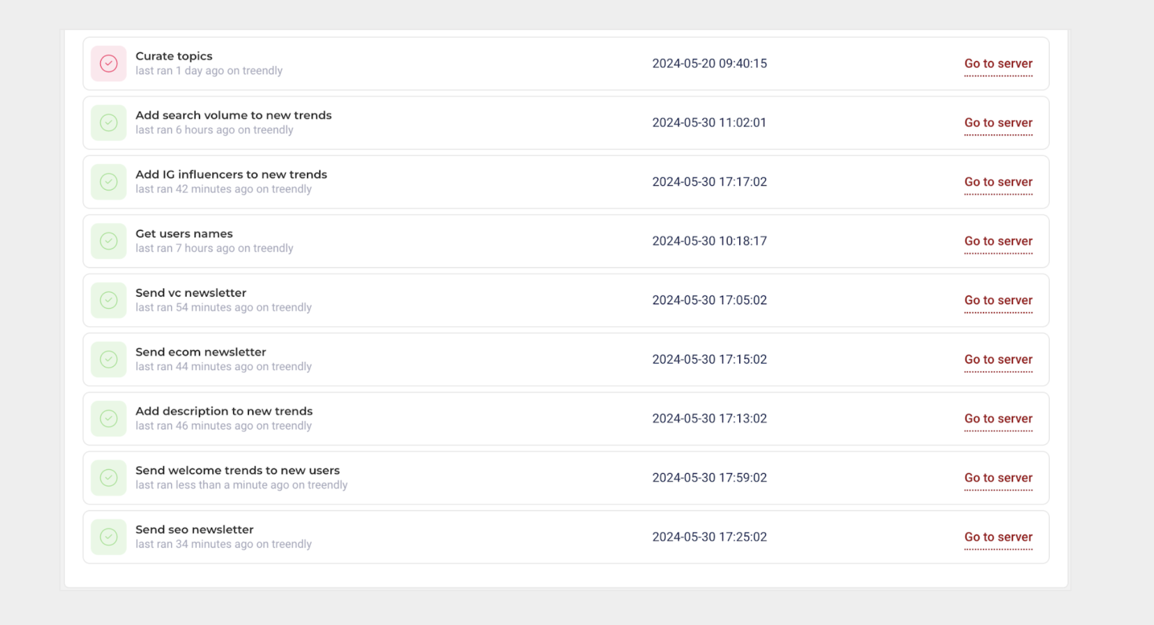This screenshot has height=625, width=1154.
Task: Click status icon for Send ecom newsletter
Action: tap(109, 360)
